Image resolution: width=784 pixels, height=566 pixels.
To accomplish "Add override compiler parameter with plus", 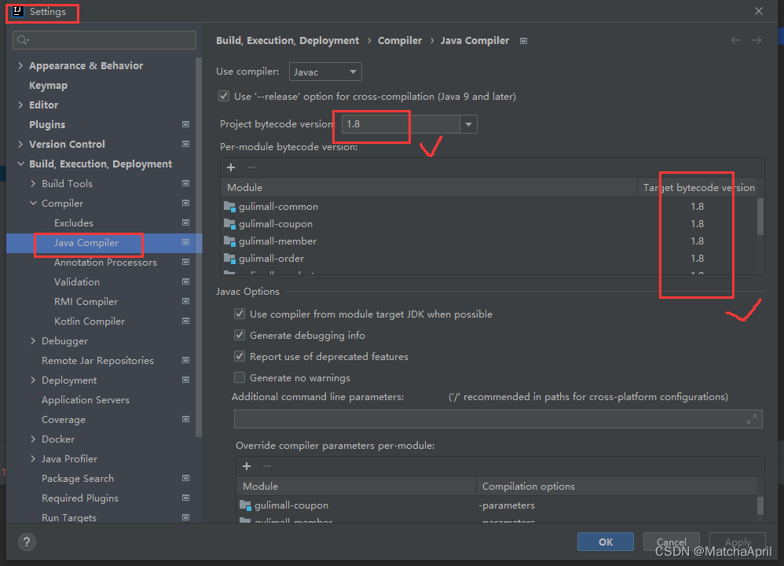I will tap(247, 466).
